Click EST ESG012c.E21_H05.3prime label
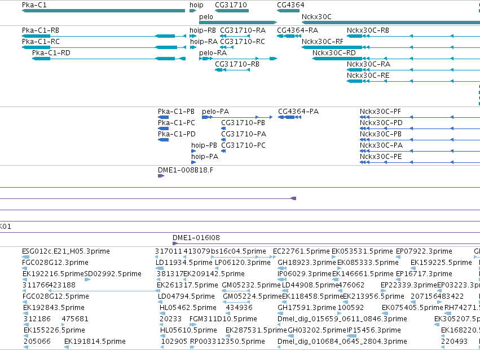The width and height of the screenshot is (480, 350). [x=66, y=251]
